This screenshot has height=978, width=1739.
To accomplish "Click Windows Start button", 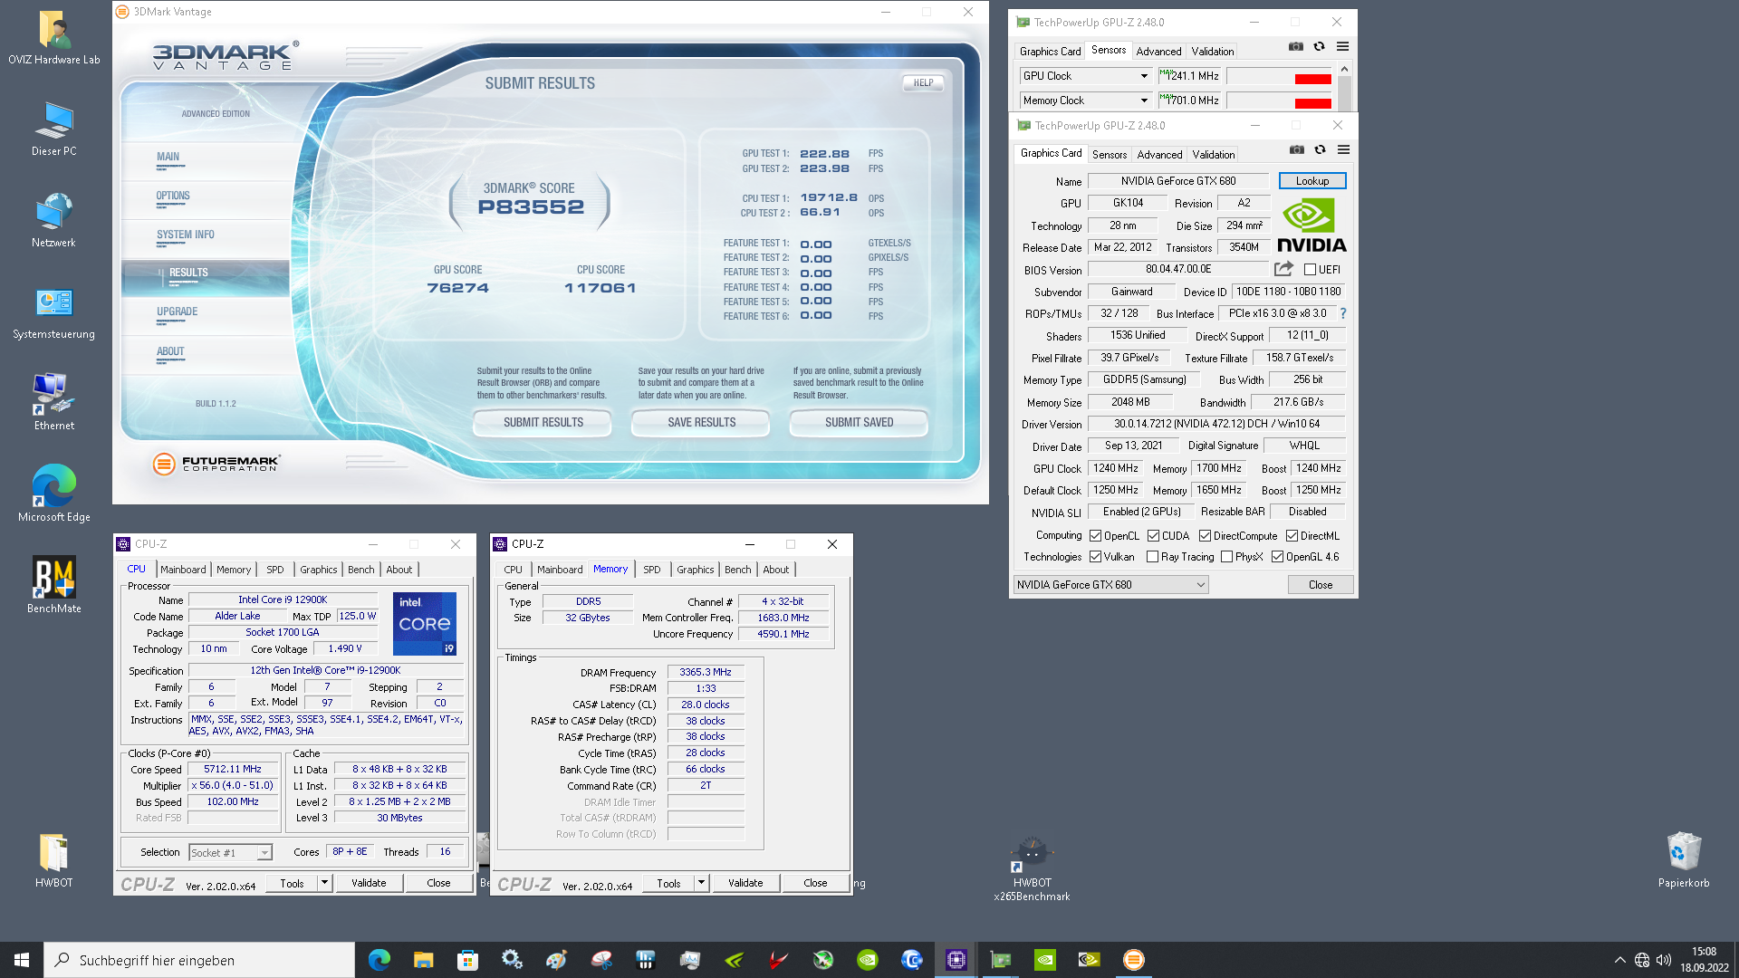I will pyautogui.click(x=22, y=960).
